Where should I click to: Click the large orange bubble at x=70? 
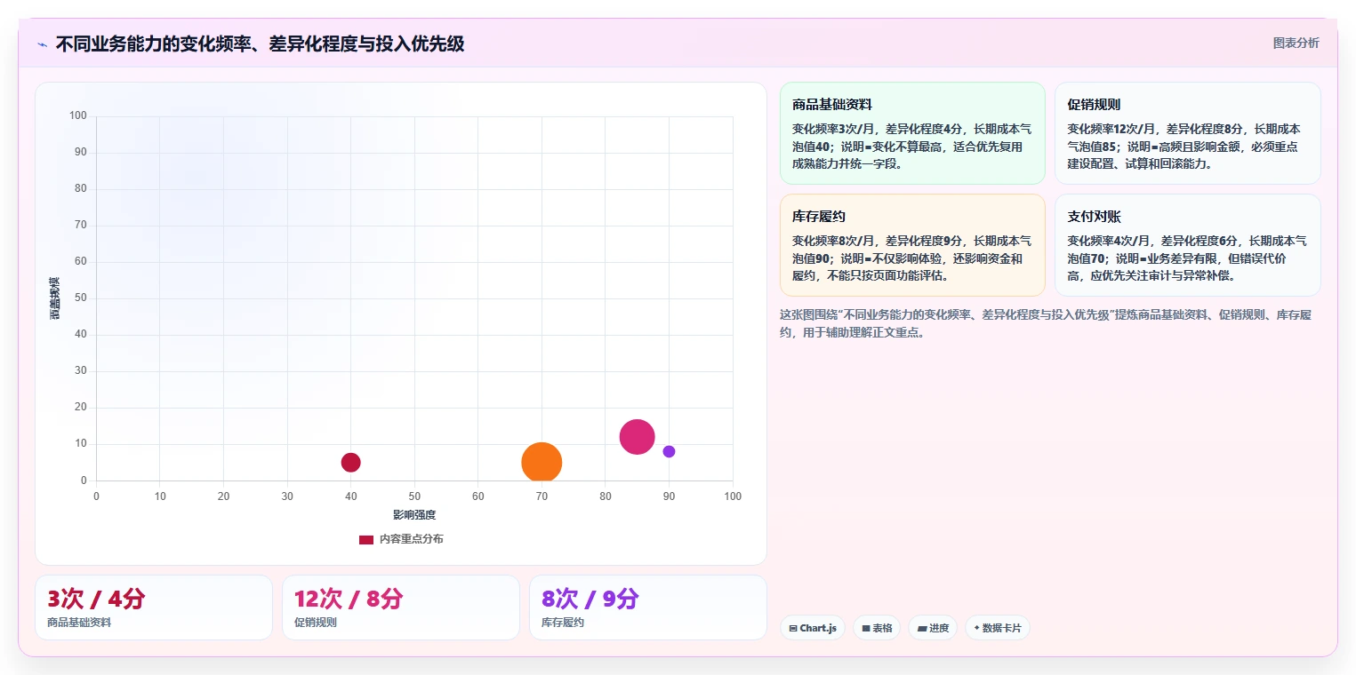point(542,462)
